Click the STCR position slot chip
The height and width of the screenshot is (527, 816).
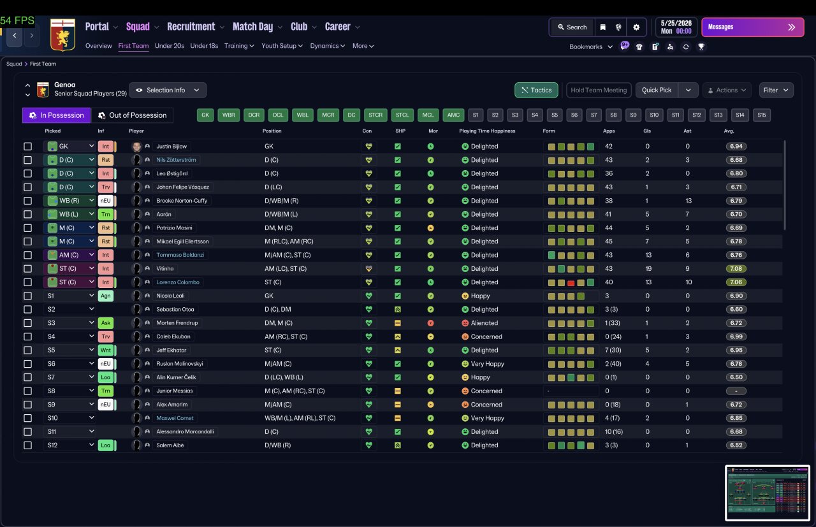pos(375,115)
